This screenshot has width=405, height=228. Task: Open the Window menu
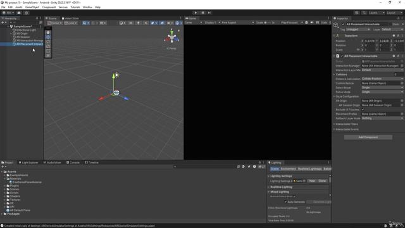[87, 7]
